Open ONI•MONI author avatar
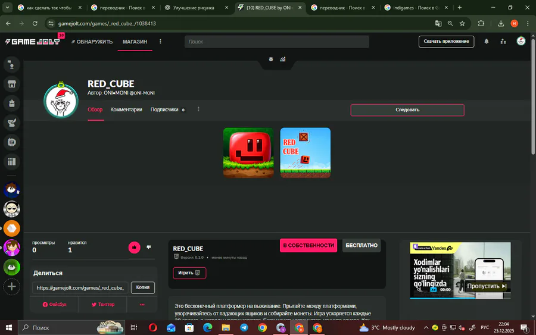This screenshot has height=335, width=536. (x=61, y=101)
